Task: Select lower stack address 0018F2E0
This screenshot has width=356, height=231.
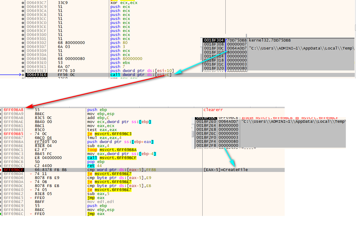Action: click(206, 121)
